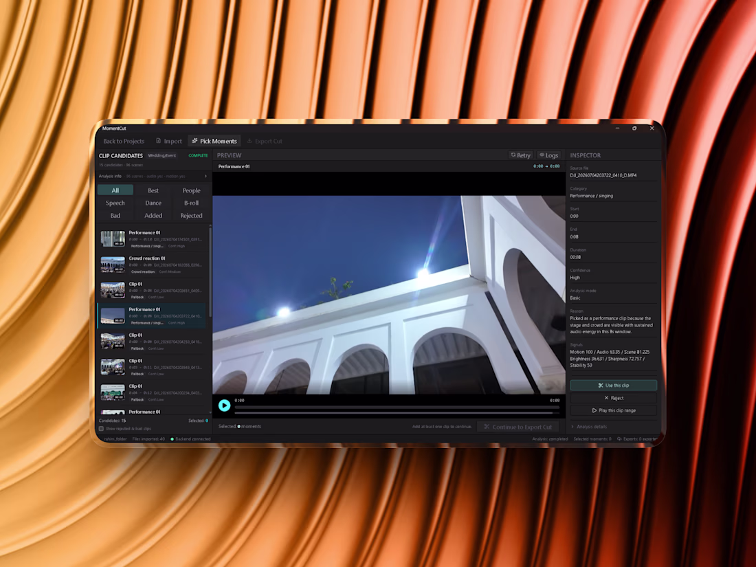The image size is (756, 567).
Task: Click the Candidates: 15 counter
Action: pos(112,421)
